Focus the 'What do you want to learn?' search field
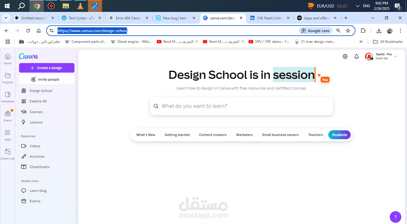This screenshot has height=224, width=407. point(241,106)
